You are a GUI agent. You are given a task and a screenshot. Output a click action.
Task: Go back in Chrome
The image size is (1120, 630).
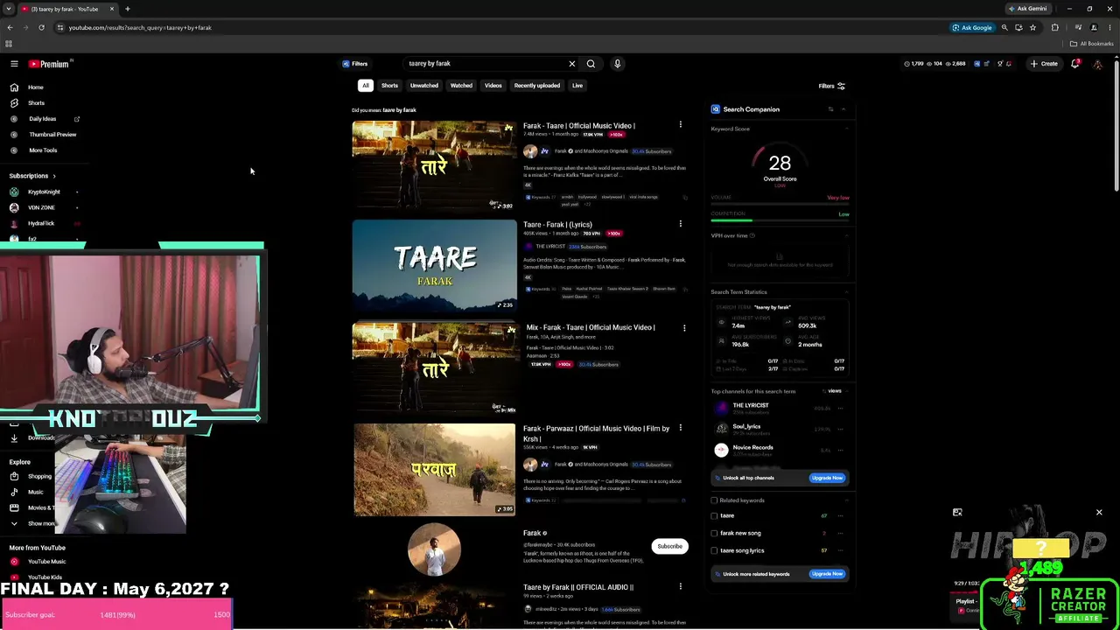pyautogui.click(x=10, y=27)
